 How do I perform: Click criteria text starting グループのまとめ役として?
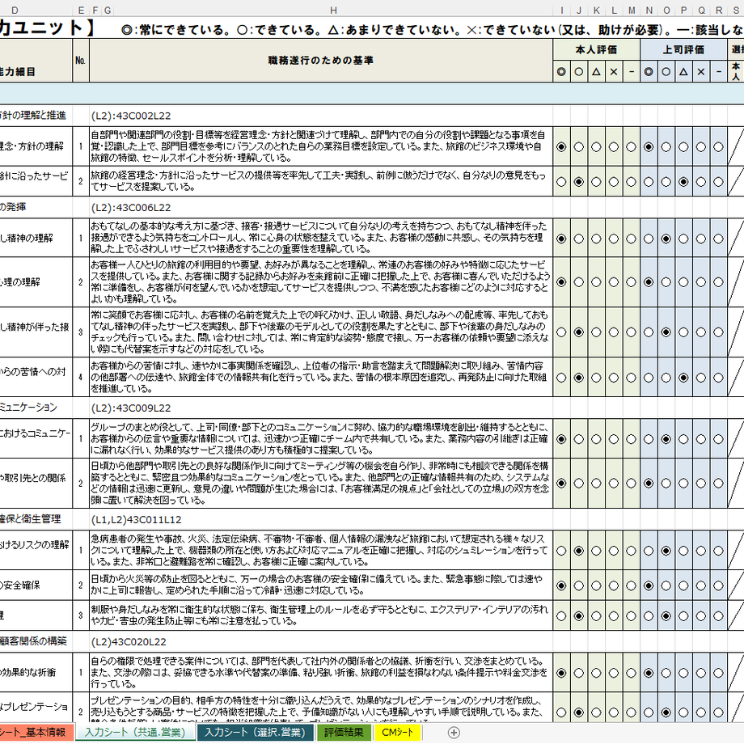321,438
